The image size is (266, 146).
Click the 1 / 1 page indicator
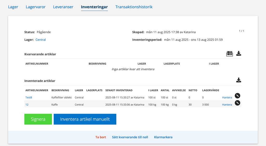click(242, 31)
